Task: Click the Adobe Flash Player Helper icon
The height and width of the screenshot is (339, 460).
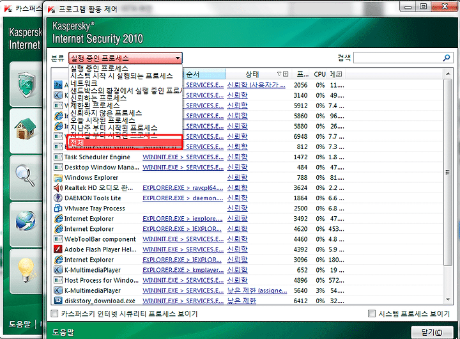Action: pyautogui.click(x=58, y=249)
